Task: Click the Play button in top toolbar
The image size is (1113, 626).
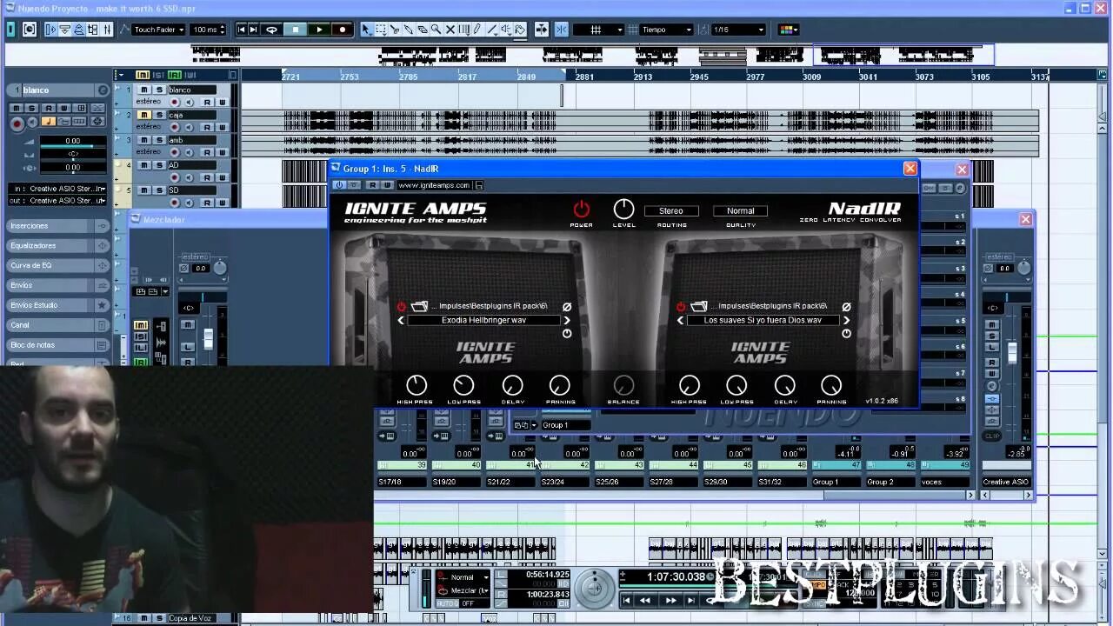Action: [x=319, y=30]
